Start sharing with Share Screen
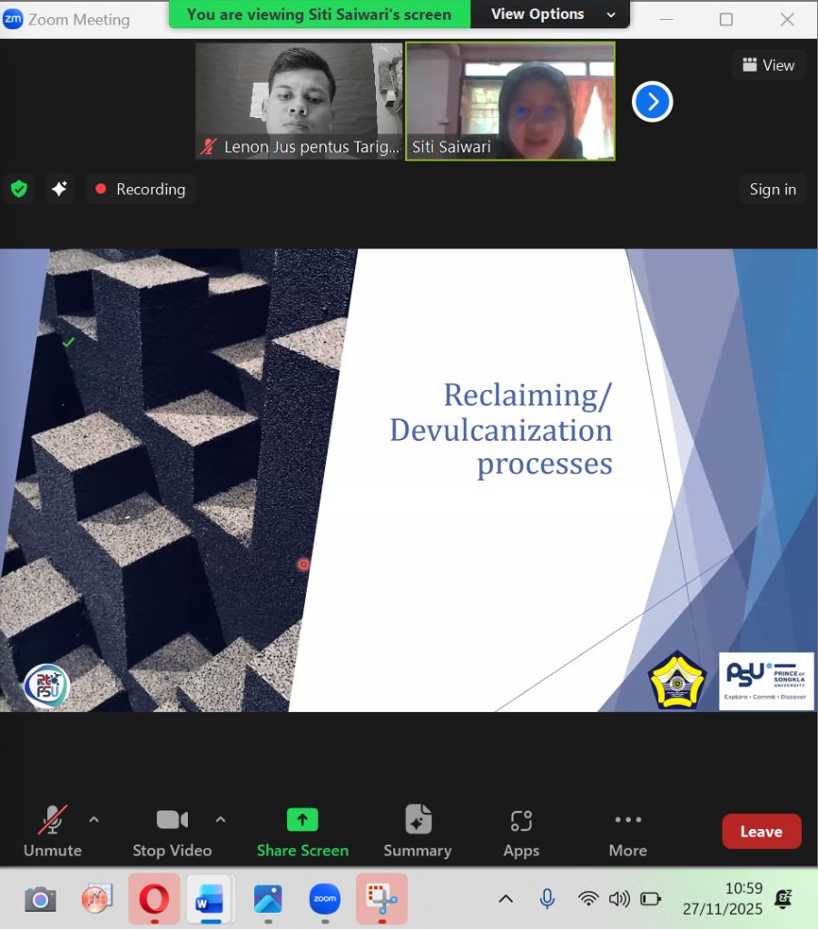 tap(302, 831)
